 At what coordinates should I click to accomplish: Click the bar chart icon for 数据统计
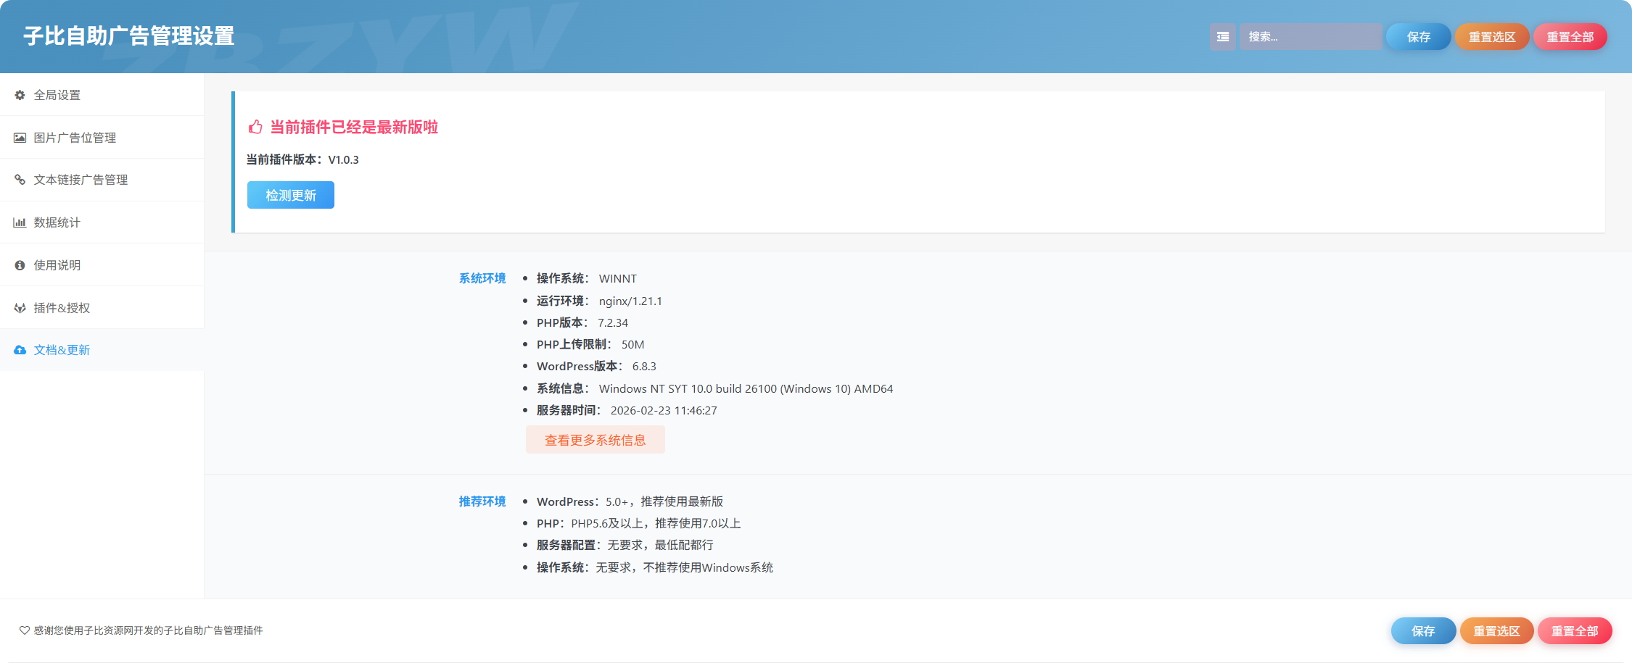pos(20,222)
